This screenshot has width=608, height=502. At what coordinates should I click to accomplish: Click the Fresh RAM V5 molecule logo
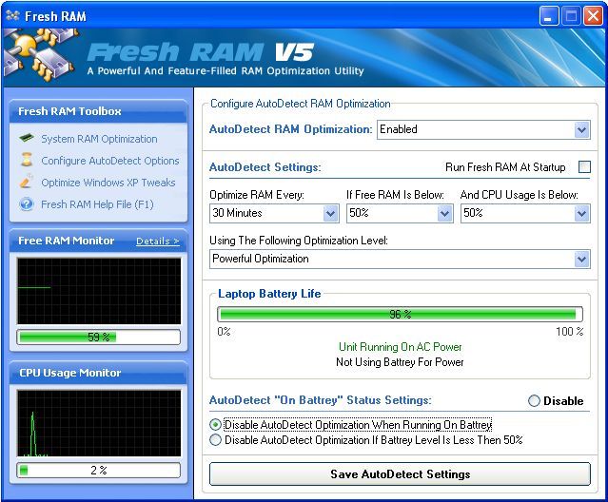[39, 55]
